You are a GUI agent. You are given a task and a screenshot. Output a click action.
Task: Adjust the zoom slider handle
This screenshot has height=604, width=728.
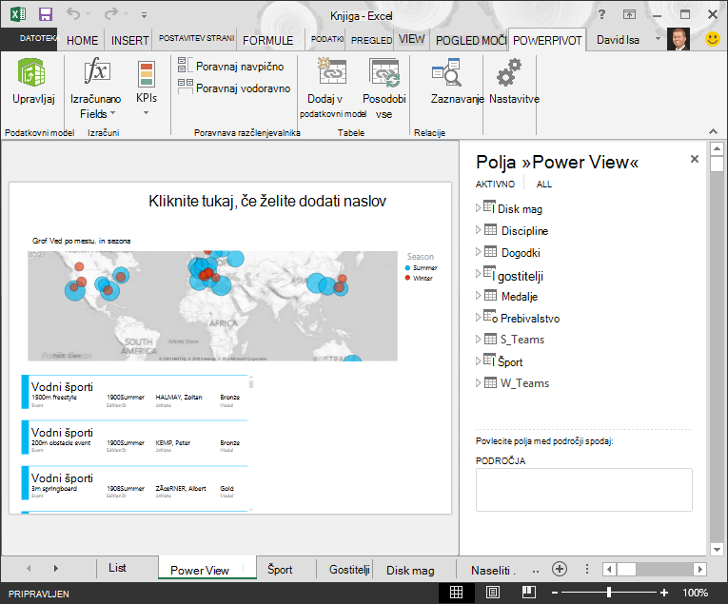[609, 593]
